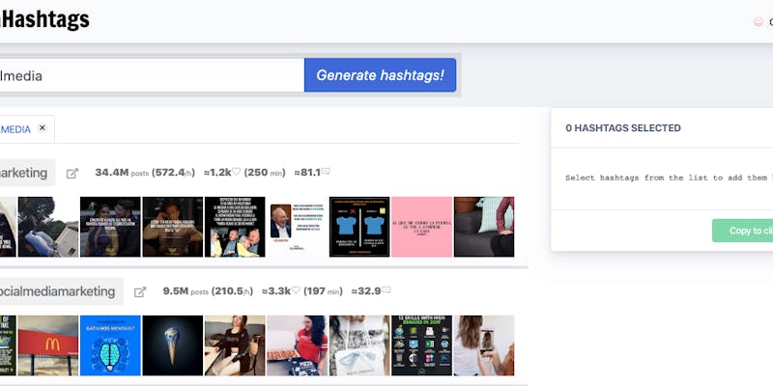Select the socialmediamarketing hashtag chip

(61, 291)
